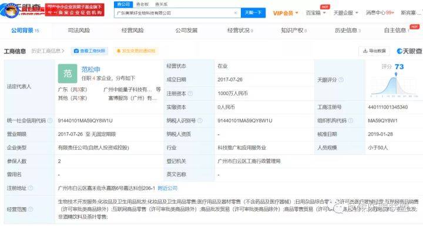This screenshot has width=423, height=226.
Task: Open the 百宝箱 dropdown menu
Action: coord(315,13)
